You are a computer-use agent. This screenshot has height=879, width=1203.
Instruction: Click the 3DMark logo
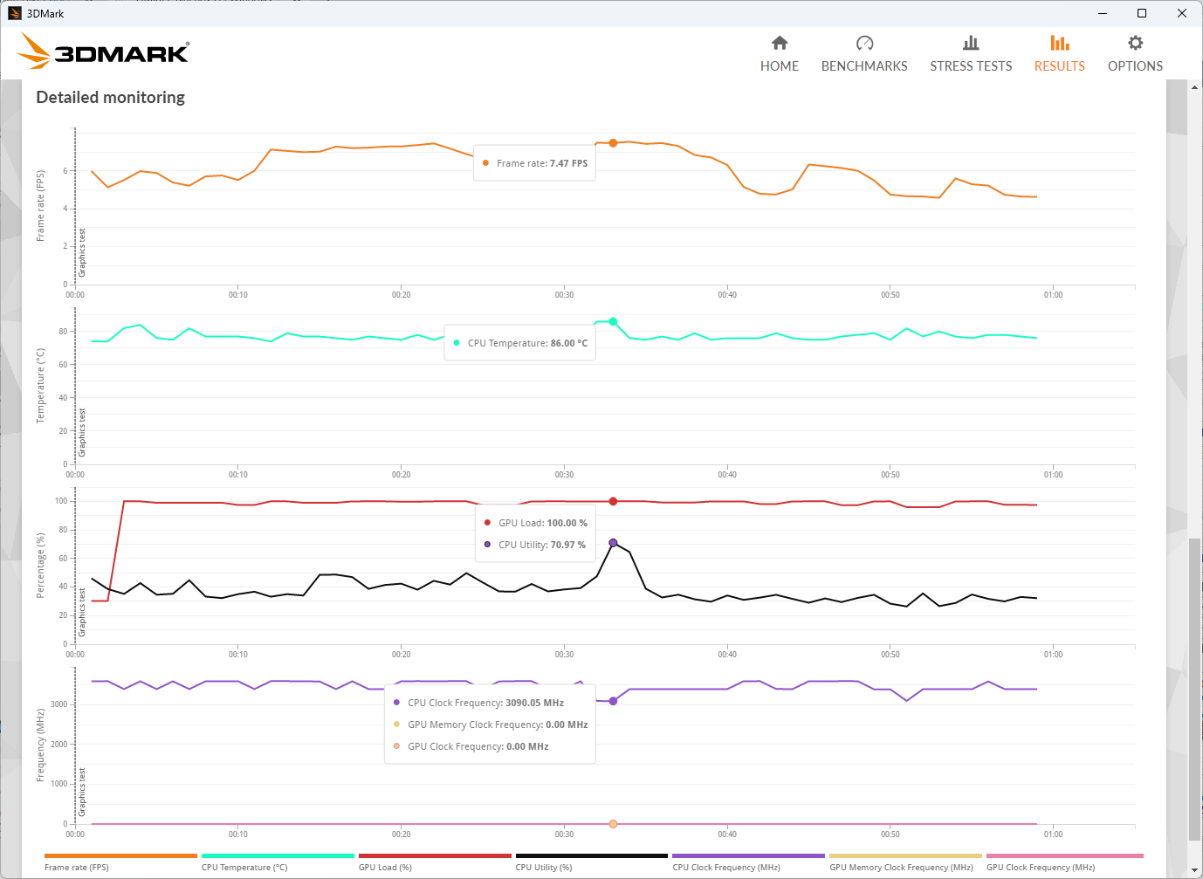104,52
